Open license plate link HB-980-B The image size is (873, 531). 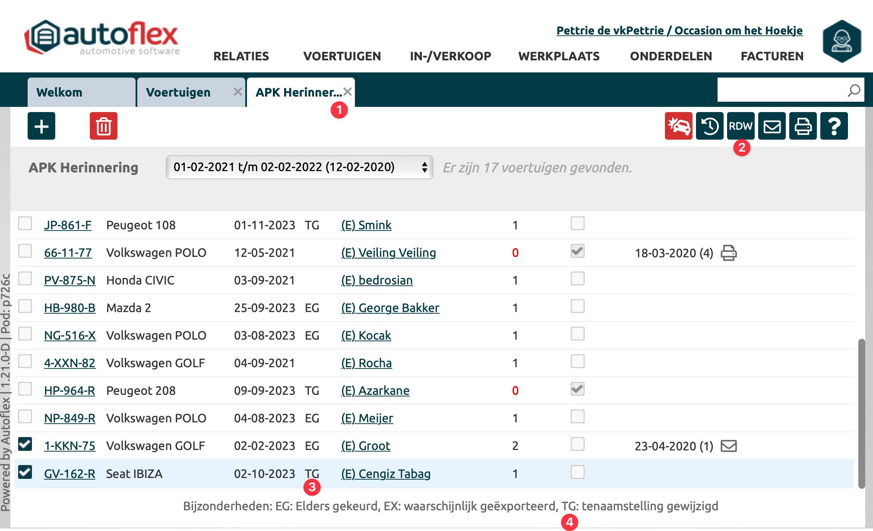[70, 308]
